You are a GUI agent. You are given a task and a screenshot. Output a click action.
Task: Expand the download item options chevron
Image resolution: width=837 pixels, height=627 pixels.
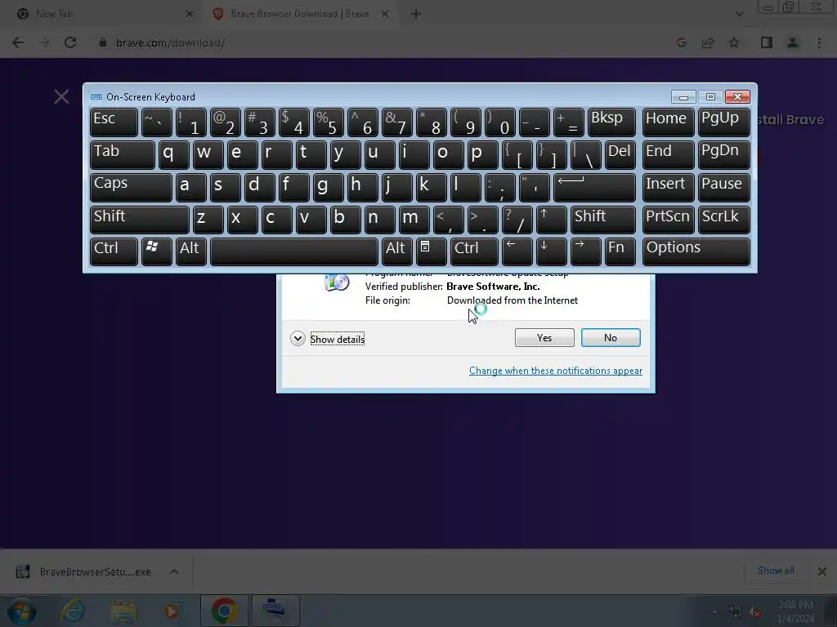coord(174,571)
